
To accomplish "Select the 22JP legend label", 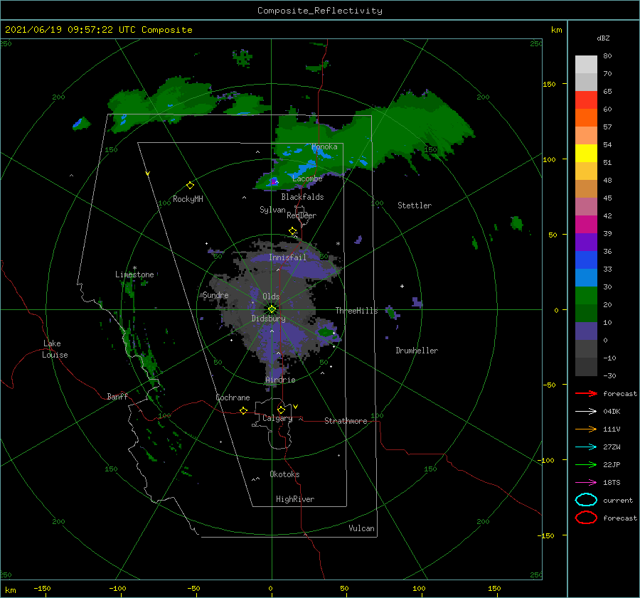I will tap(612, 464).
